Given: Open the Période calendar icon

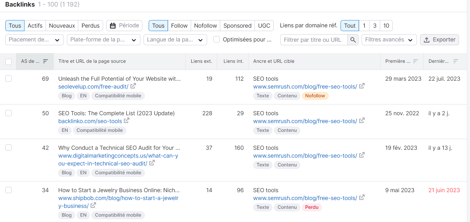Looking at the screenshot, I should coord(113,25).
